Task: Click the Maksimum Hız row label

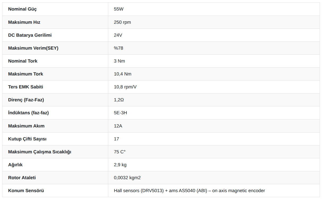Action: tap(24, 22)
